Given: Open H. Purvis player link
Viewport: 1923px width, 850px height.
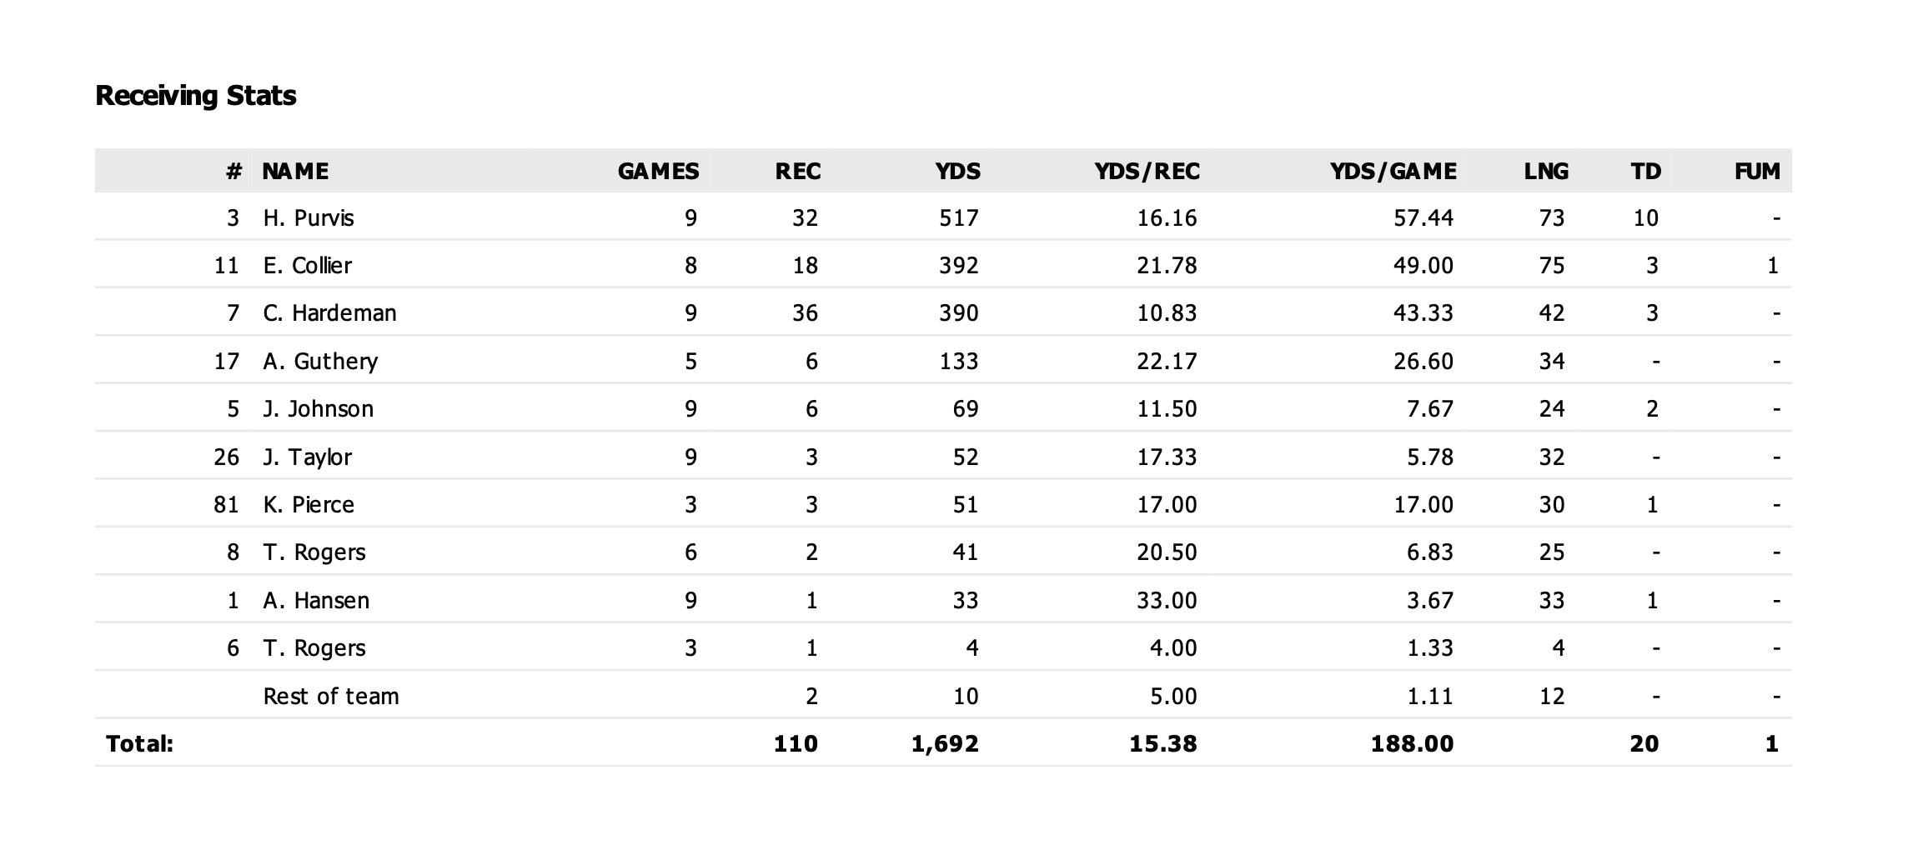Looking at the screenshot, I should (309, 218).
